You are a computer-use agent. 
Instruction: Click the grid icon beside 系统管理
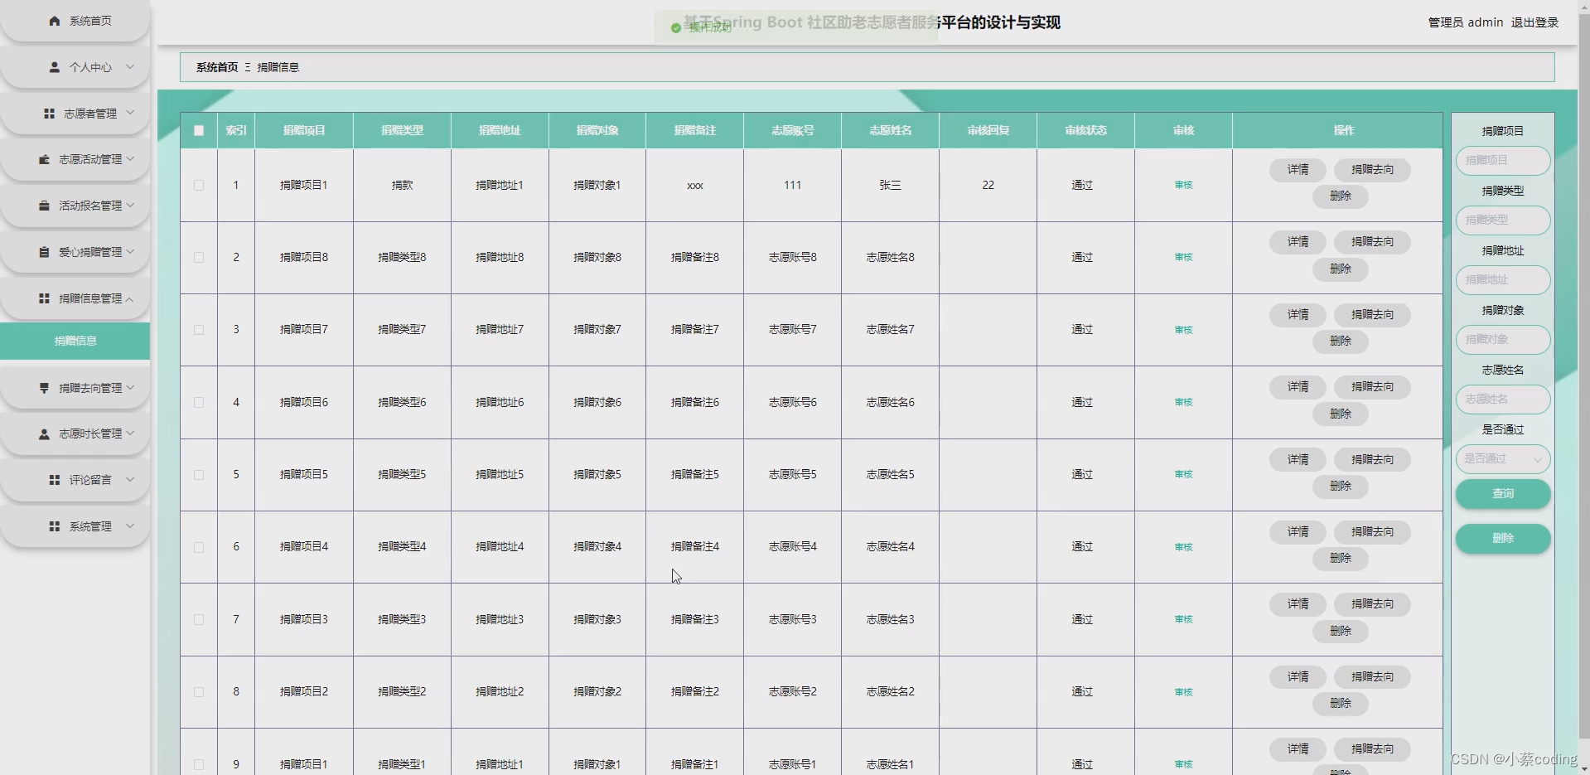(x=55, y=526)
